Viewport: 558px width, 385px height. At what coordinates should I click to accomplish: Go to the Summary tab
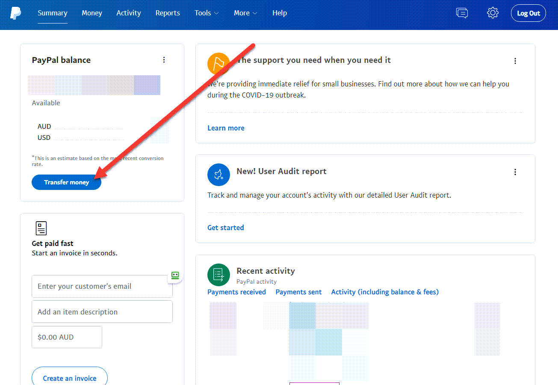point(52,13)
